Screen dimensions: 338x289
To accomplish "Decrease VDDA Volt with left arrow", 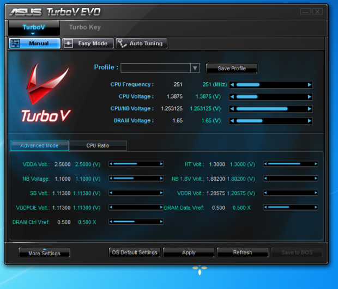I will coord(111,164).
